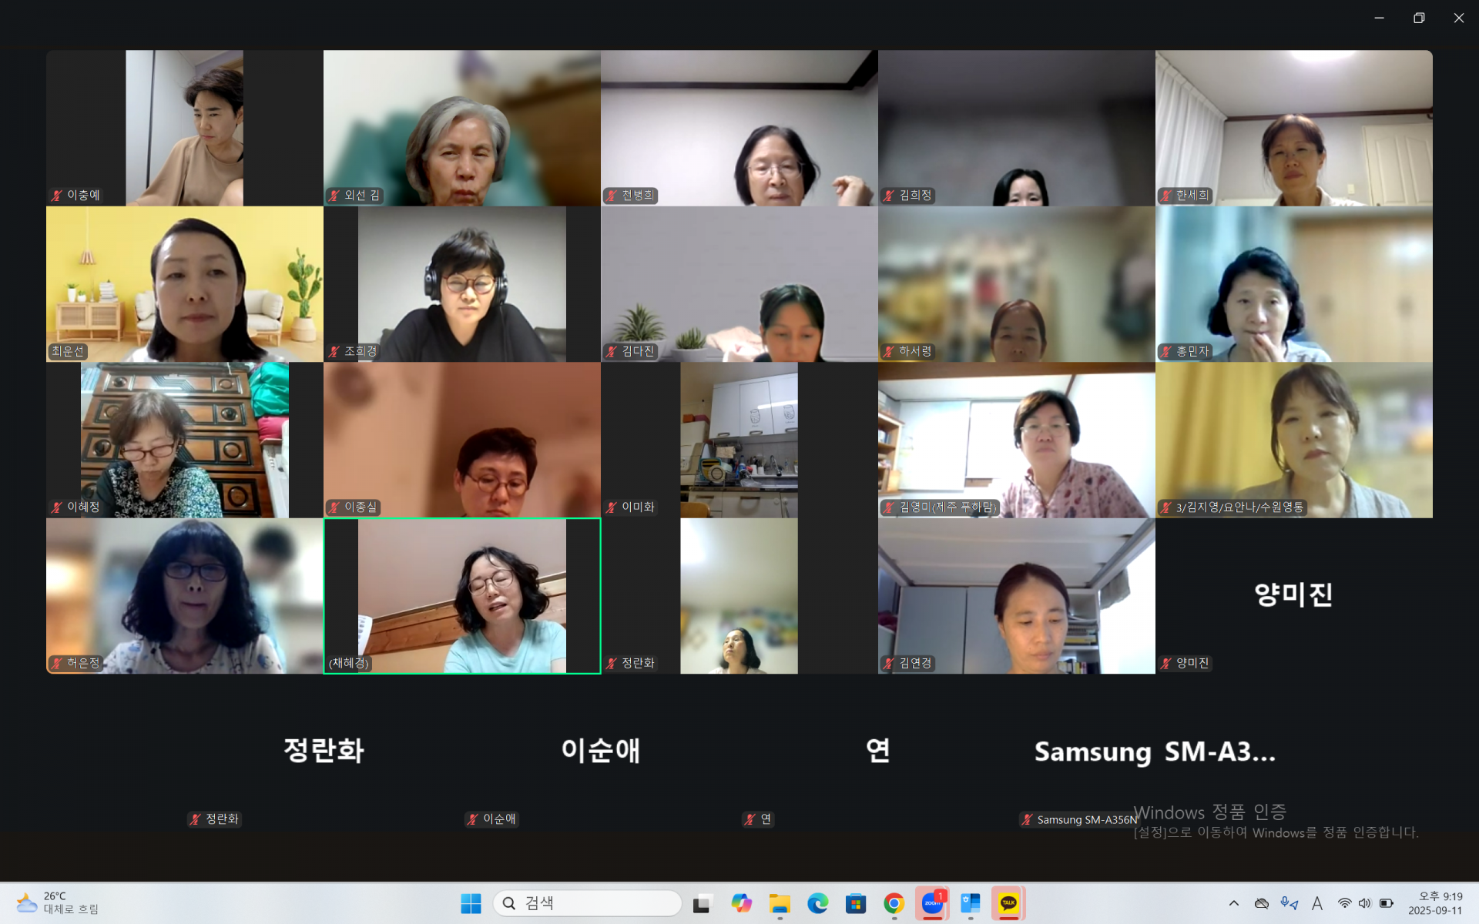1479x924 pixels.
Task: Click the 양미진 name-only participant tile
Action: pos(1293,595)
